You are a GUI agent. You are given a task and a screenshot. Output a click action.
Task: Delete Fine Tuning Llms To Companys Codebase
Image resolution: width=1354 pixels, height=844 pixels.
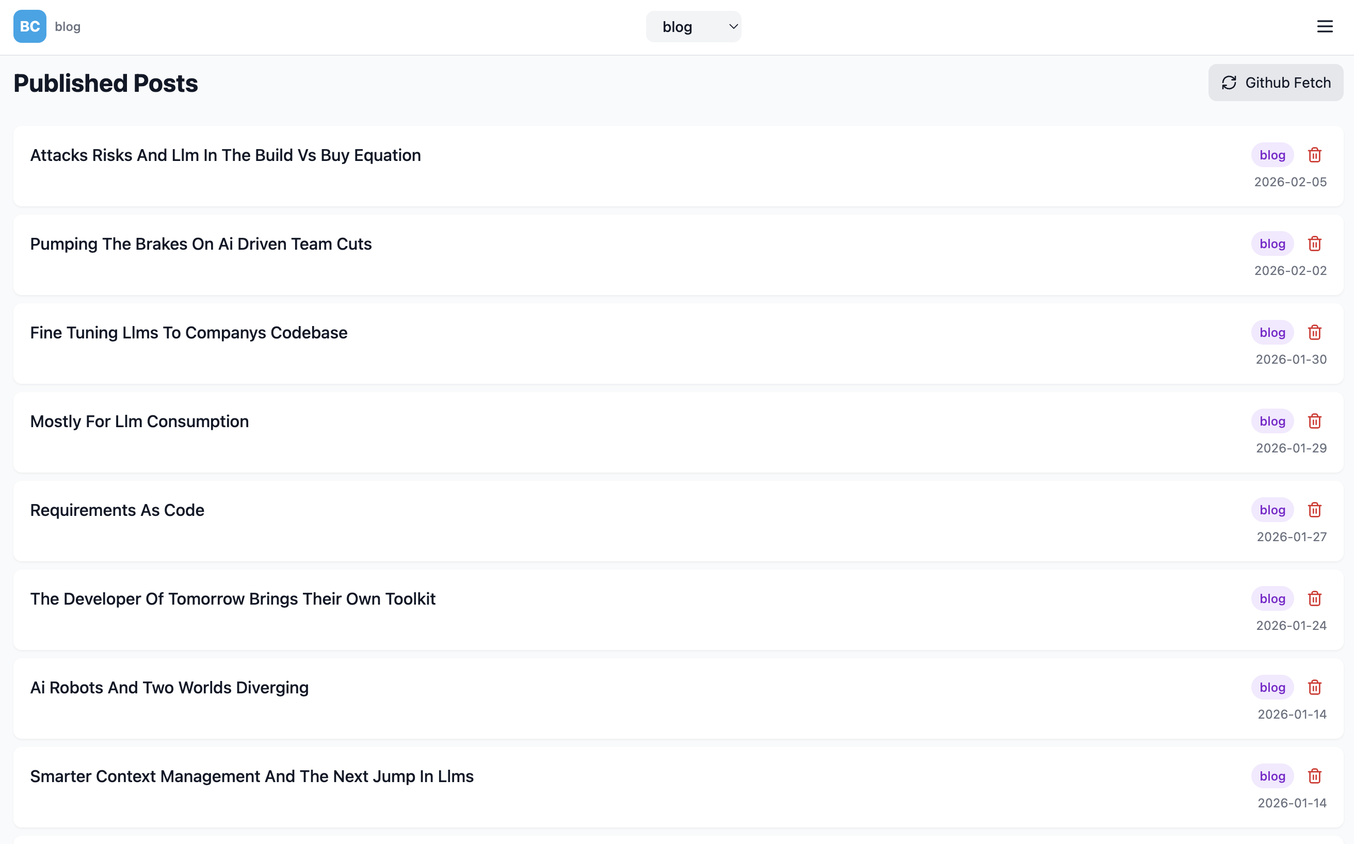tap(1314, 333)
